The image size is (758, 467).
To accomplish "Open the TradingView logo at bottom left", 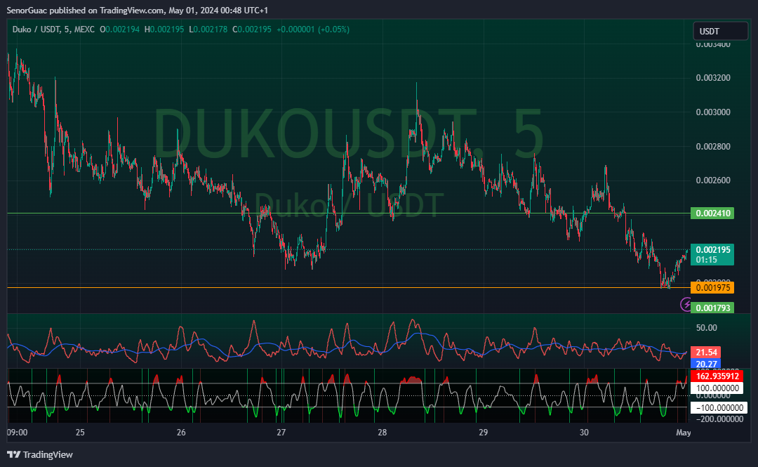I will click(x=39, y=454).
